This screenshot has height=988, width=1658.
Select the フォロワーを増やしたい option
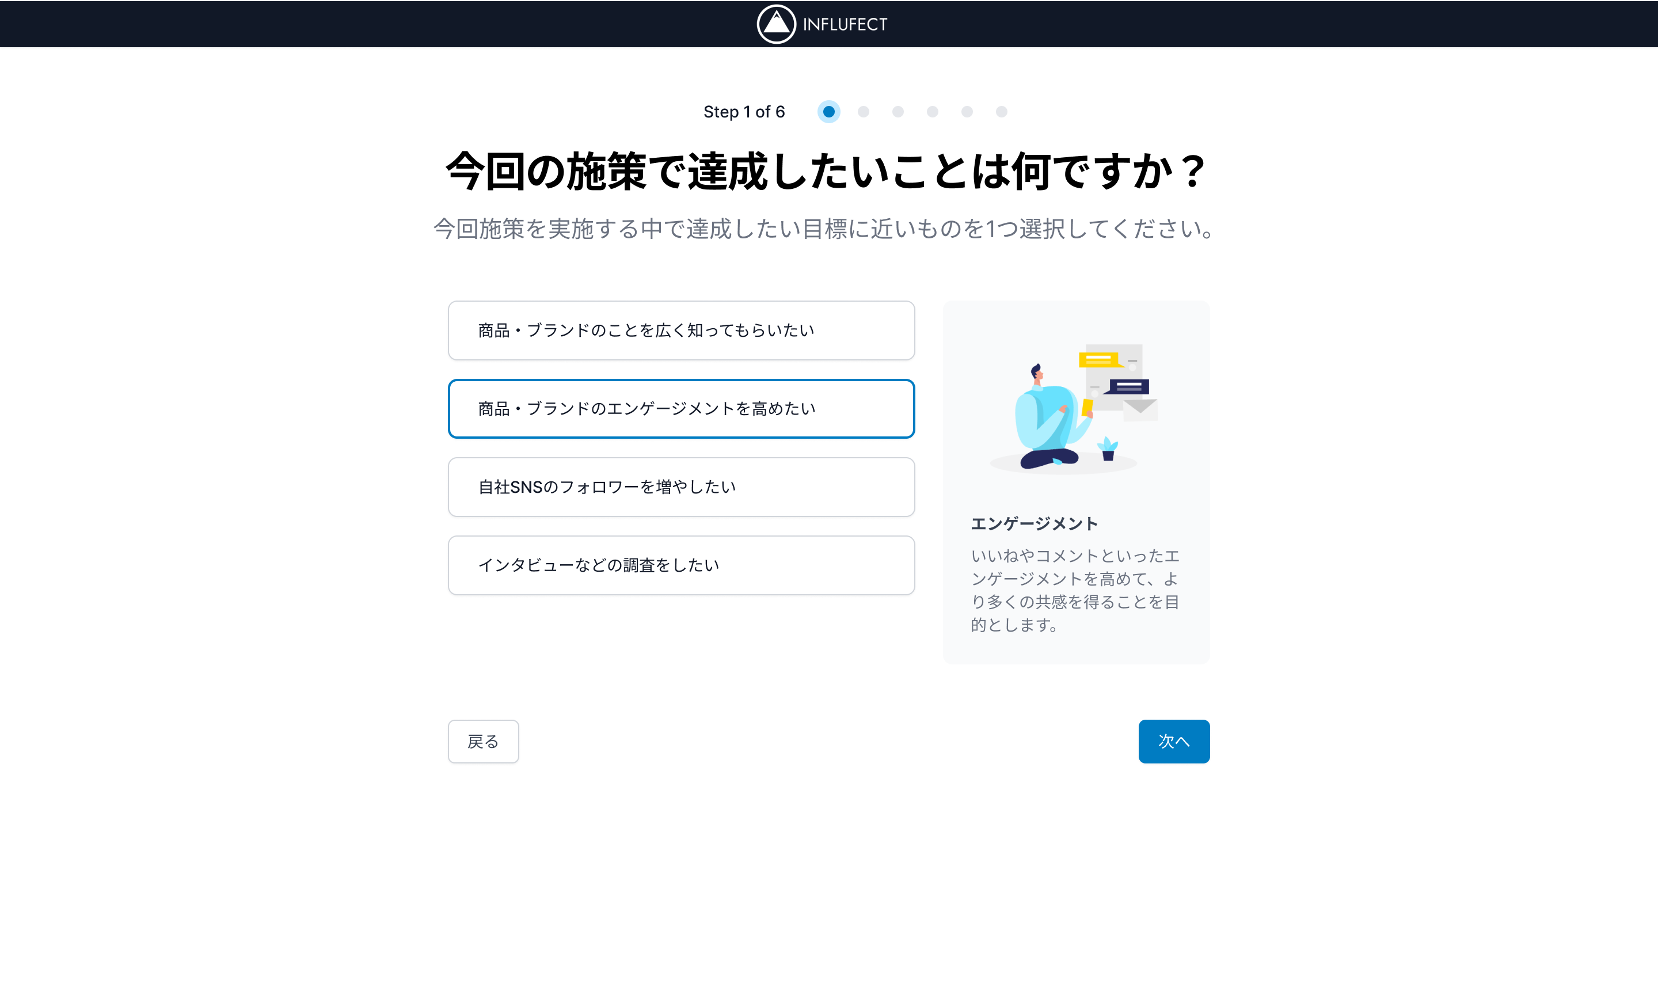681,487
